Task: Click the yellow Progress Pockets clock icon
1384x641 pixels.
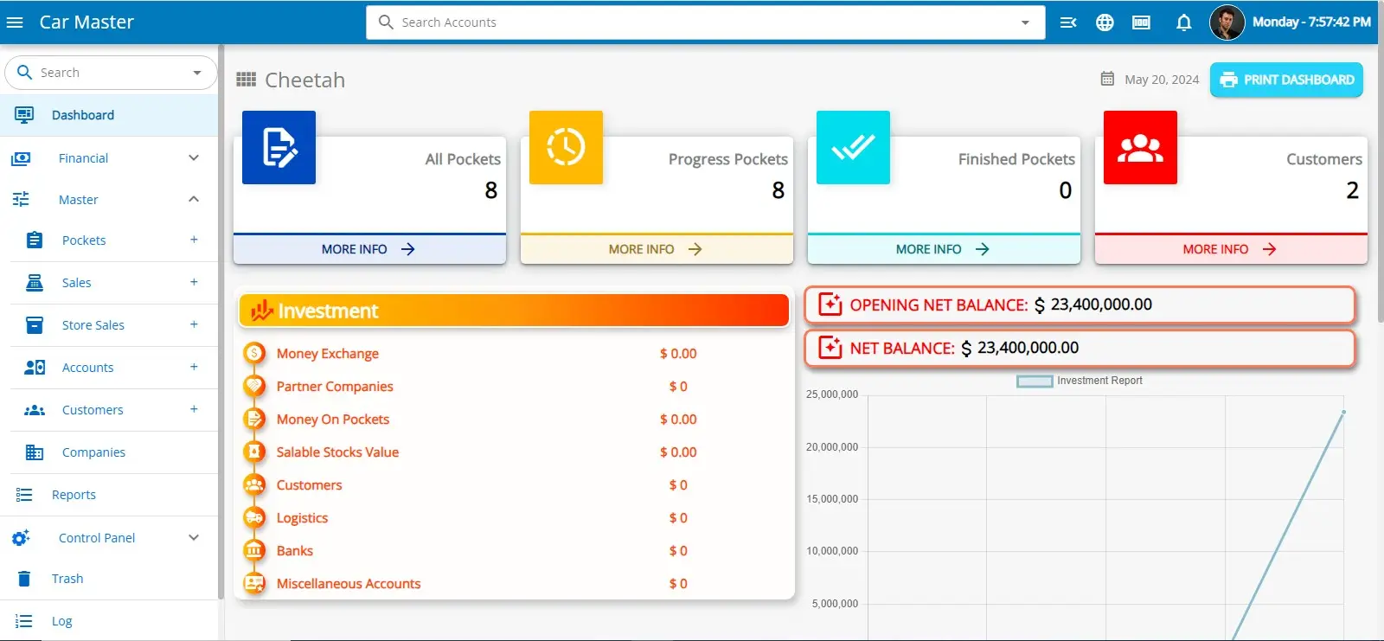Action: coord(566,147)
